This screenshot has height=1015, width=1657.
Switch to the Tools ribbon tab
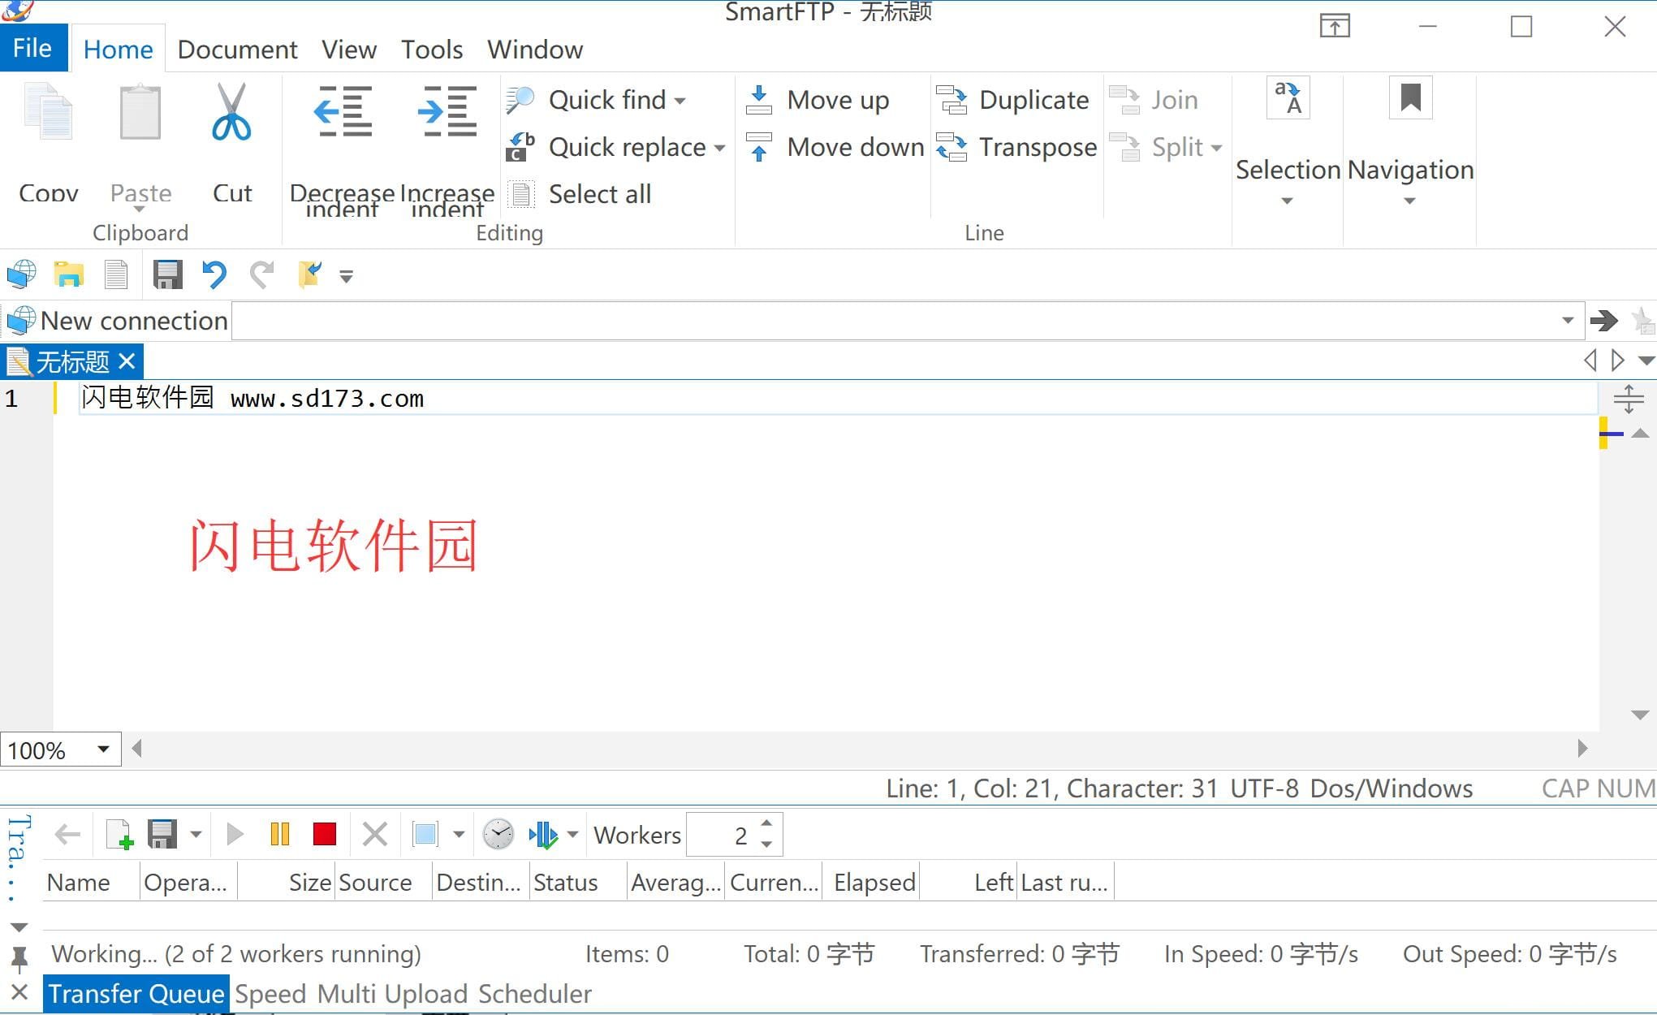(432, 50)
